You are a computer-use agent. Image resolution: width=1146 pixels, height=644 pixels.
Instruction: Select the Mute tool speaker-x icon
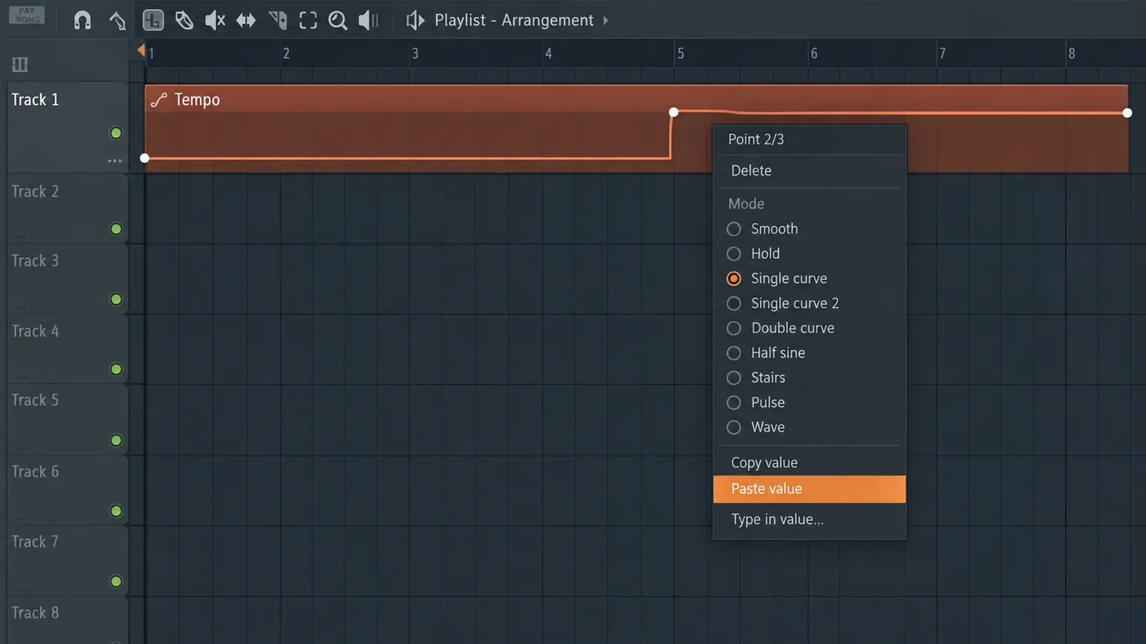tap(215, 20)
